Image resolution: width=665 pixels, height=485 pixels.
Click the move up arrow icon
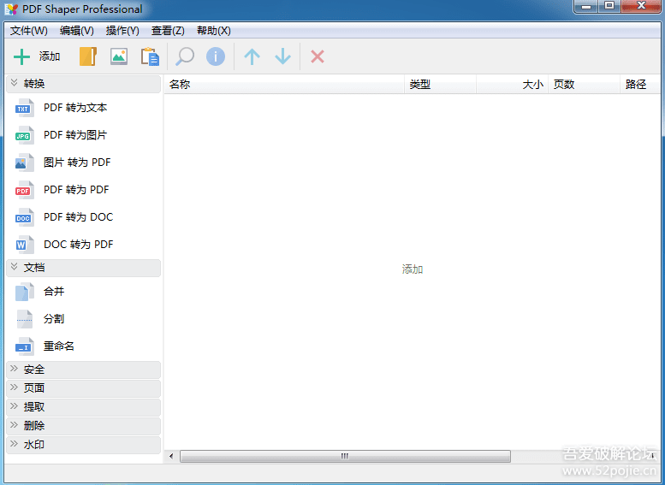pos(252,56)
